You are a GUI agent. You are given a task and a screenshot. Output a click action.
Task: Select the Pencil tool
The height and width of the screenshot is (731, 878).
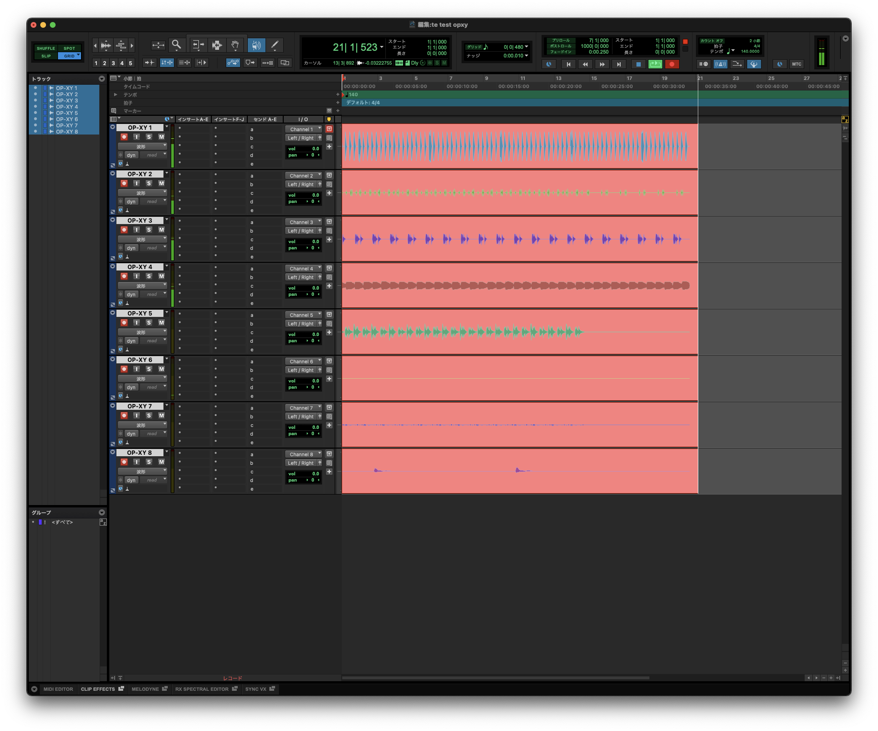275,45
